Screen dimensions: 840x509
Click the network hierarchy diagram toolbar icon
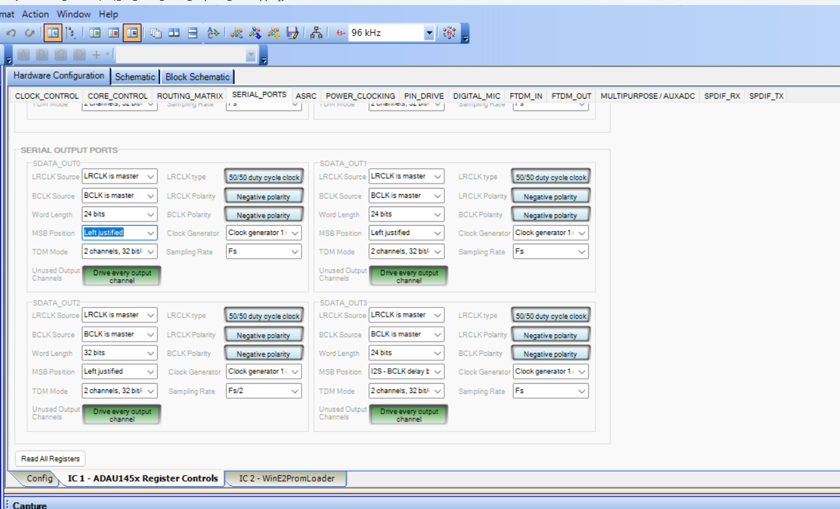pos(316,33)
